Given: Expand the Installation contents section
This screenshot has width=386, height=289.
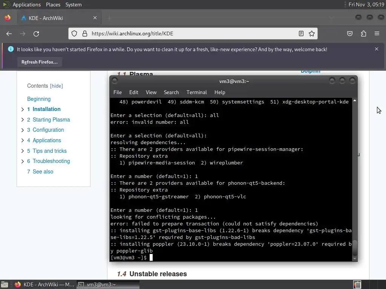Looking at the screenshot, I should [x=22, y=110].
